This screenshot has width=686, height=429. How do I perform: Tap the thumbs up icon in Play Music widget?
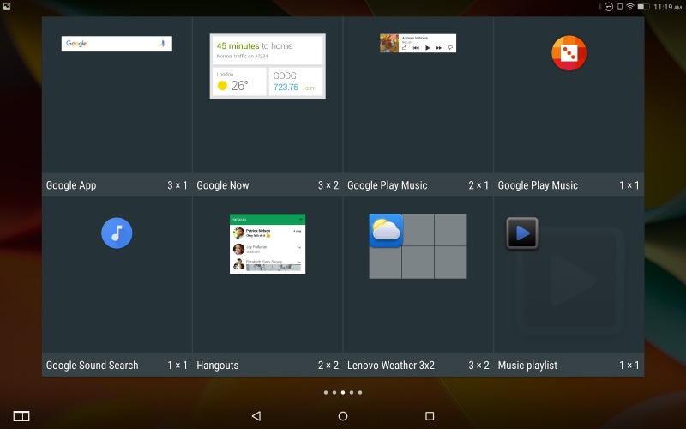[x=404, y=48]
